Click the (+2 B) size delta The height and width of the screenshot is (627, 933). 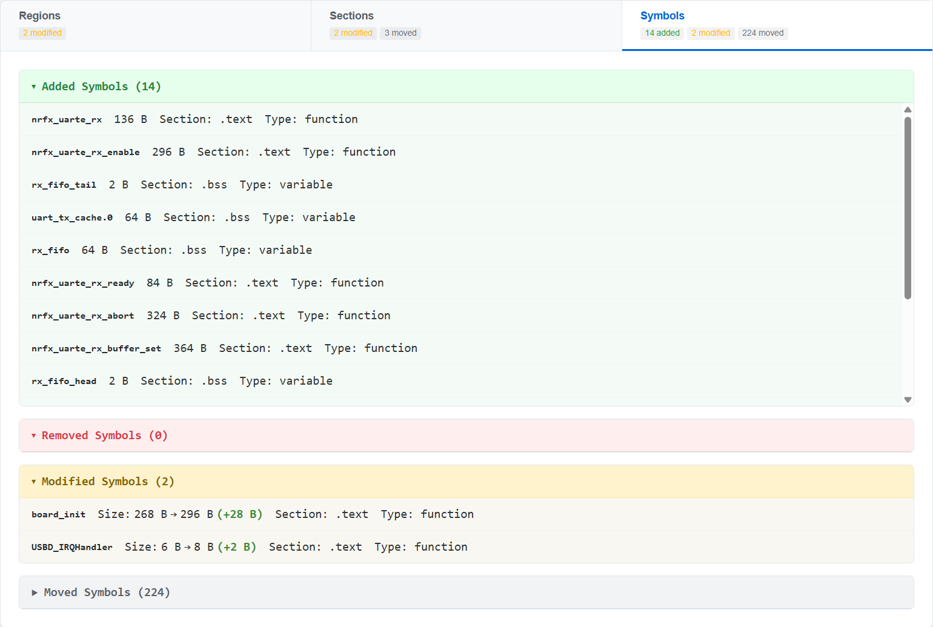[x=237, y=547]
